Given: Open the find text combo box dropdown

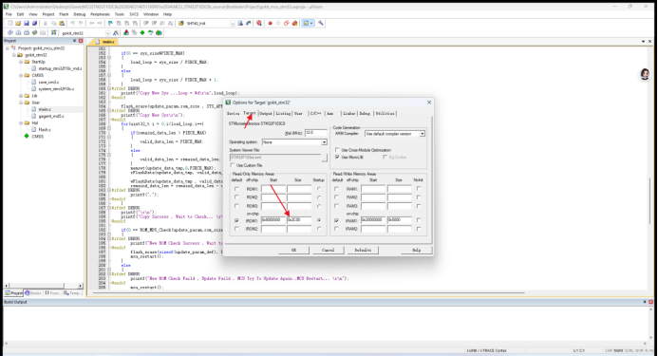Looking at the screenshot, I should point(233,23).
